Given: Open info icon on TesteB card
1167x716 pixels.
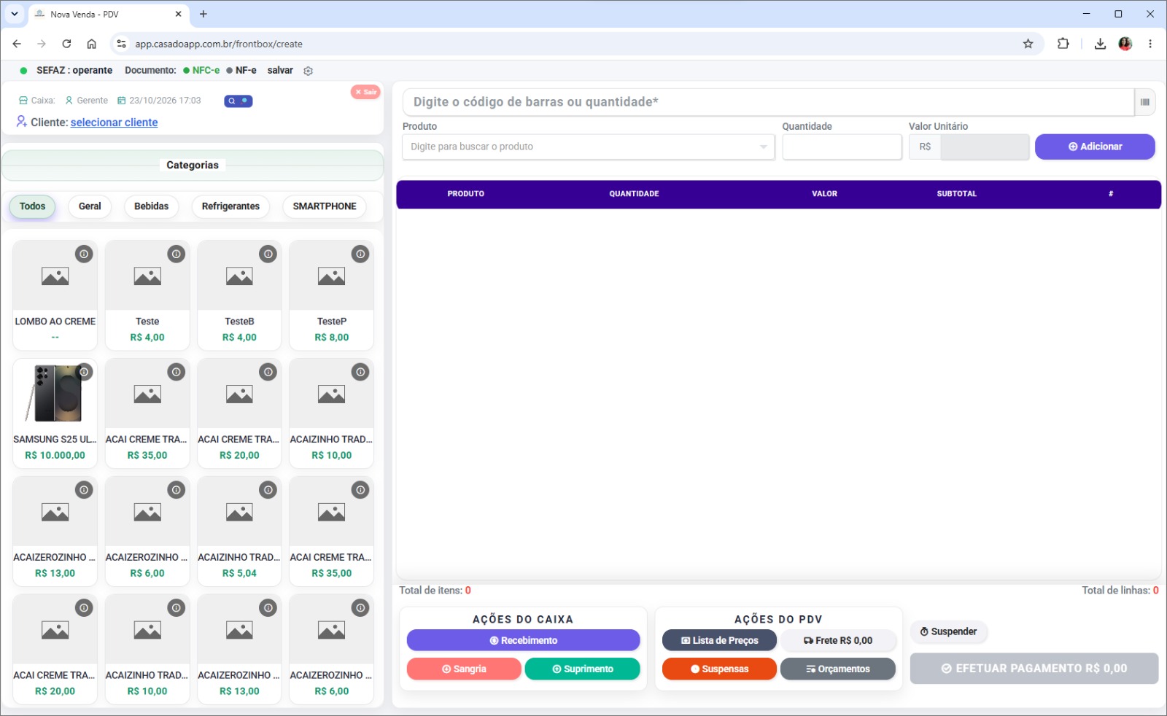Looking at the screenshot, I should tap(268, 254).
